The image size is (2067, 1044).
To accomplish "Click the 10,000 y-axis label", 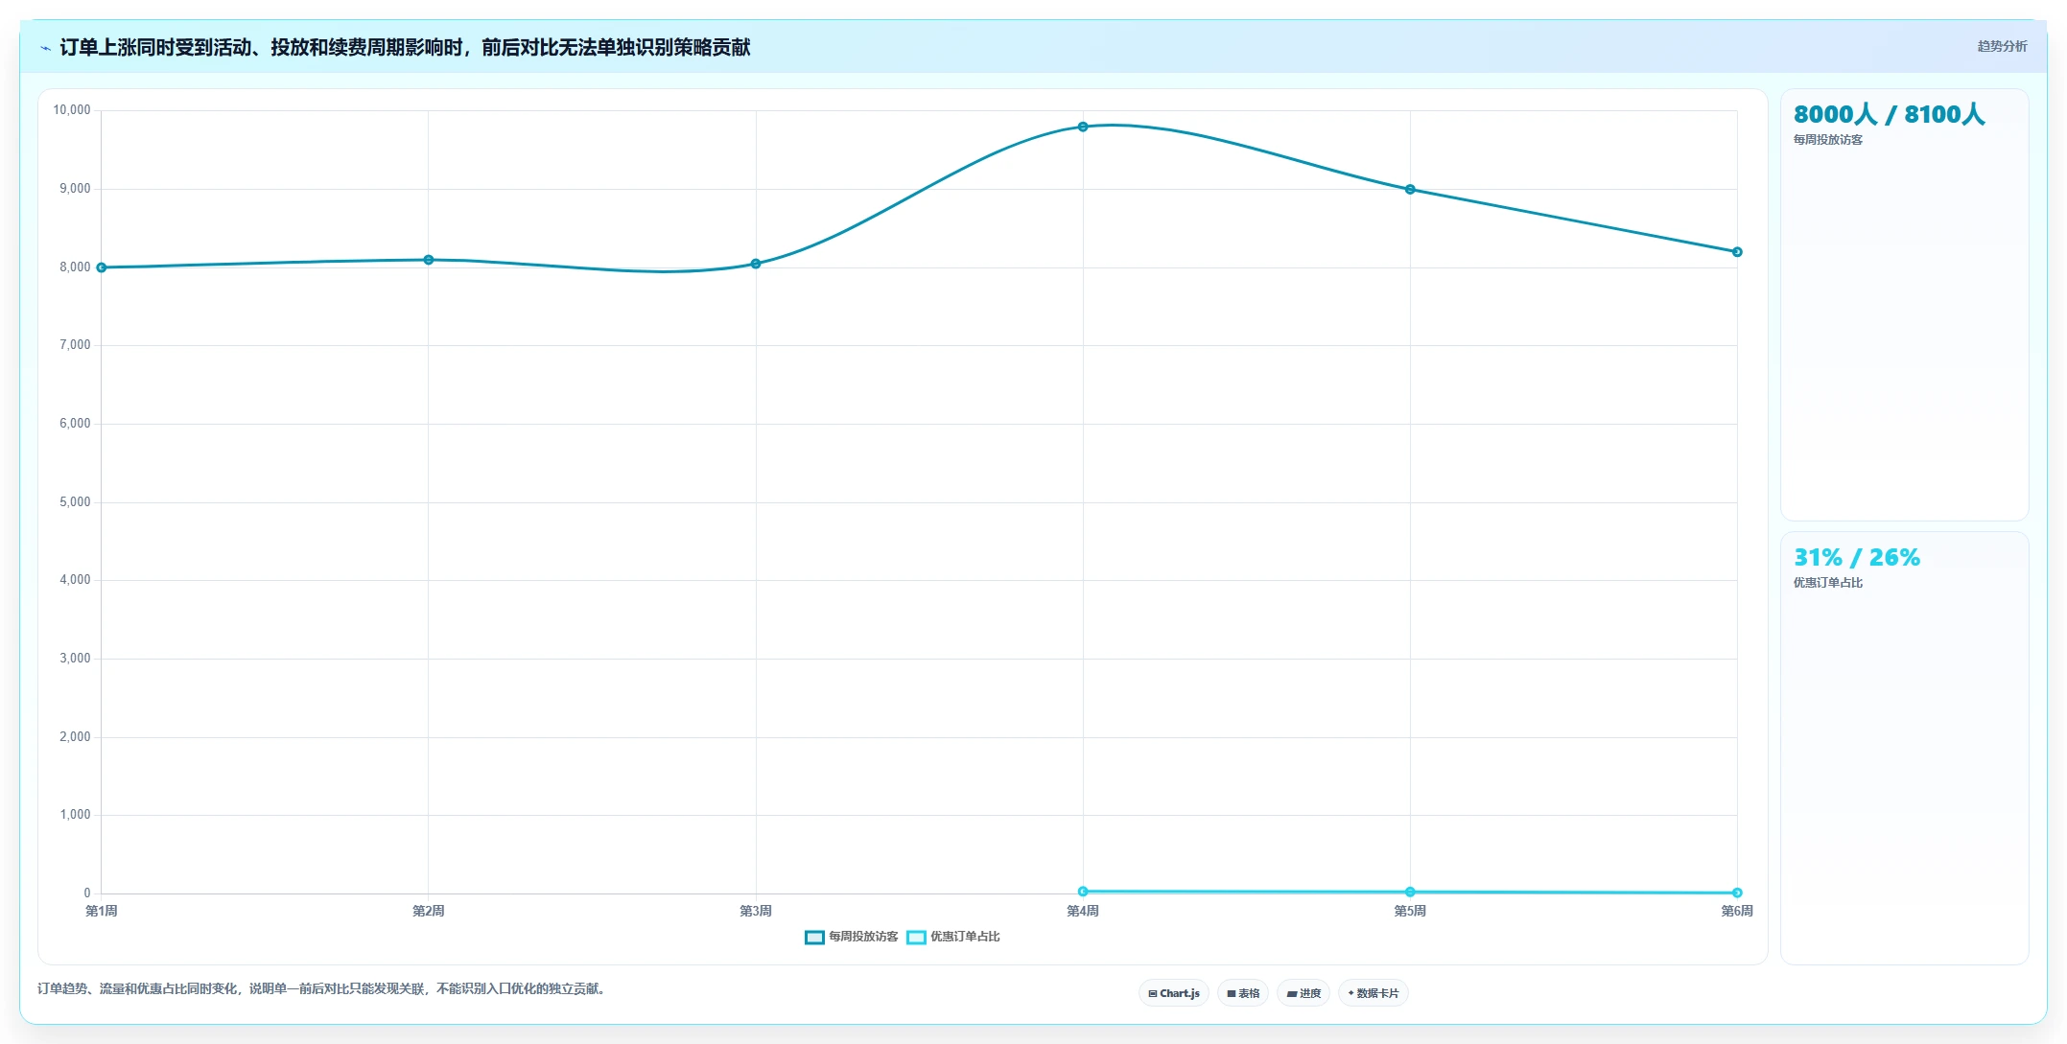I will [x=72, y=110].
